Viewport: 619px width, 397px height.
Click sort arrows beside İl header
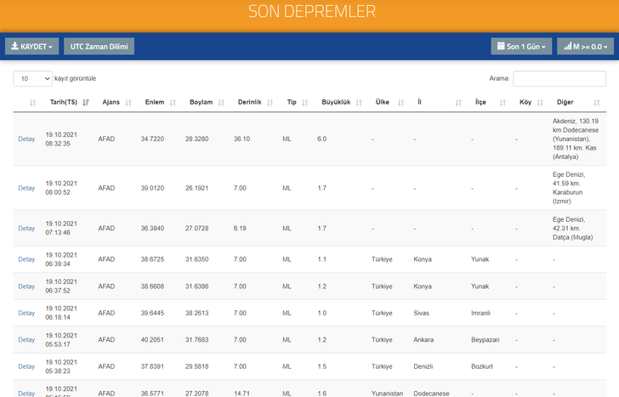point(458,103)
